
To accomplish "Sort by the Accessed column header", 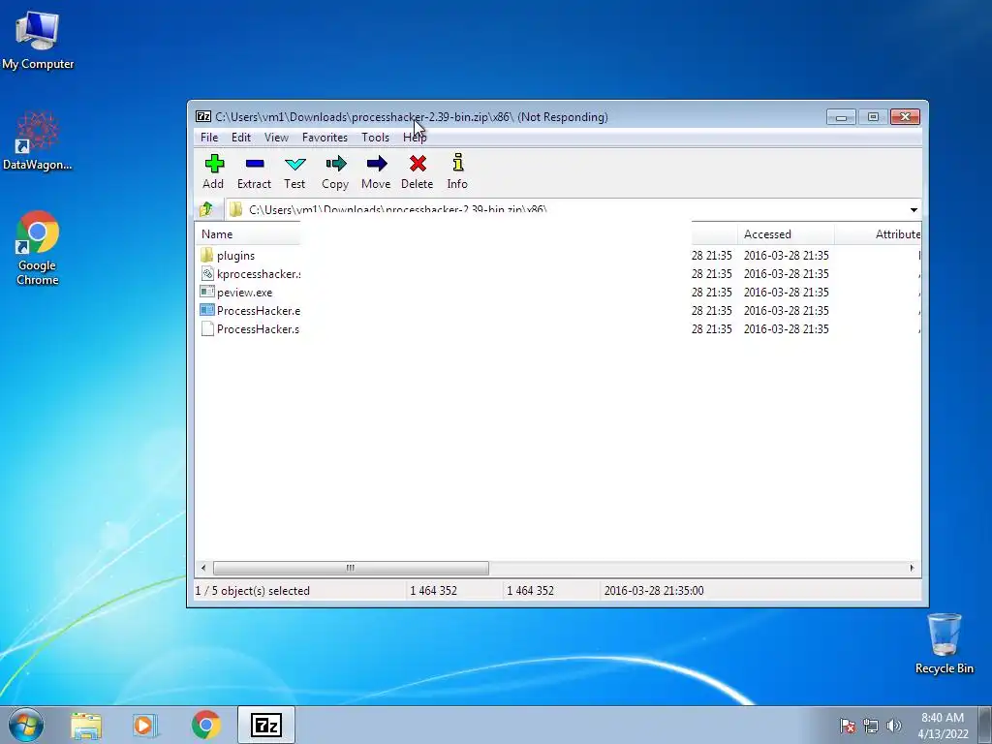I will point(786,234).
